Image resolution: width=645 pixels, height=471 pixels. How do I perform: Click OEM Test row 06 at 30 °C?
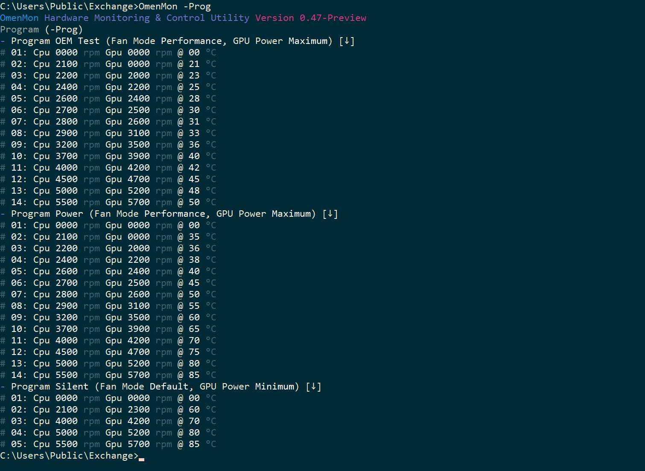coord(108,110)
